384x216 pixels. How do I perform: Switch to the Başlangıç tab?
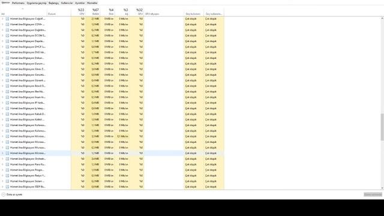(53, 3)
